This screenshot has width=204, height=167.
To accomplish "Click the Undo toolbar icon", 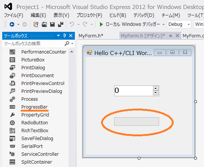I will click(x=72, y=24).
